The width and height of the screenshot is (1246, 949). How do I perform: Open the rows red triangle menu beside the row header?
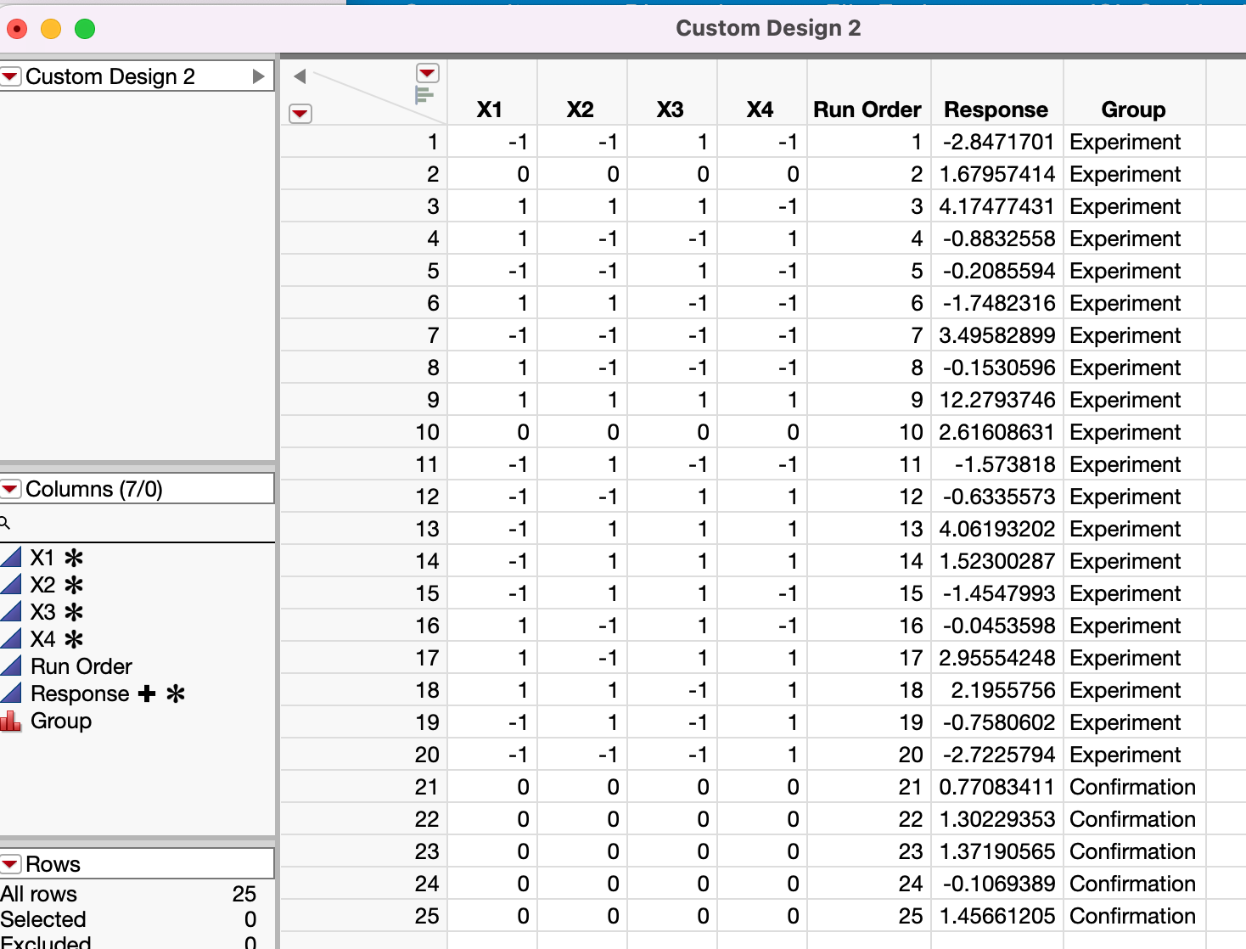tap(301, 114)
